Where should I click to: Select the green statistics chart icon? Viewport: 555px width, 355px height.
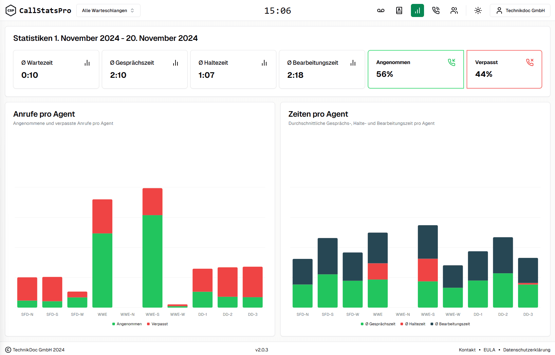point(417,10)
